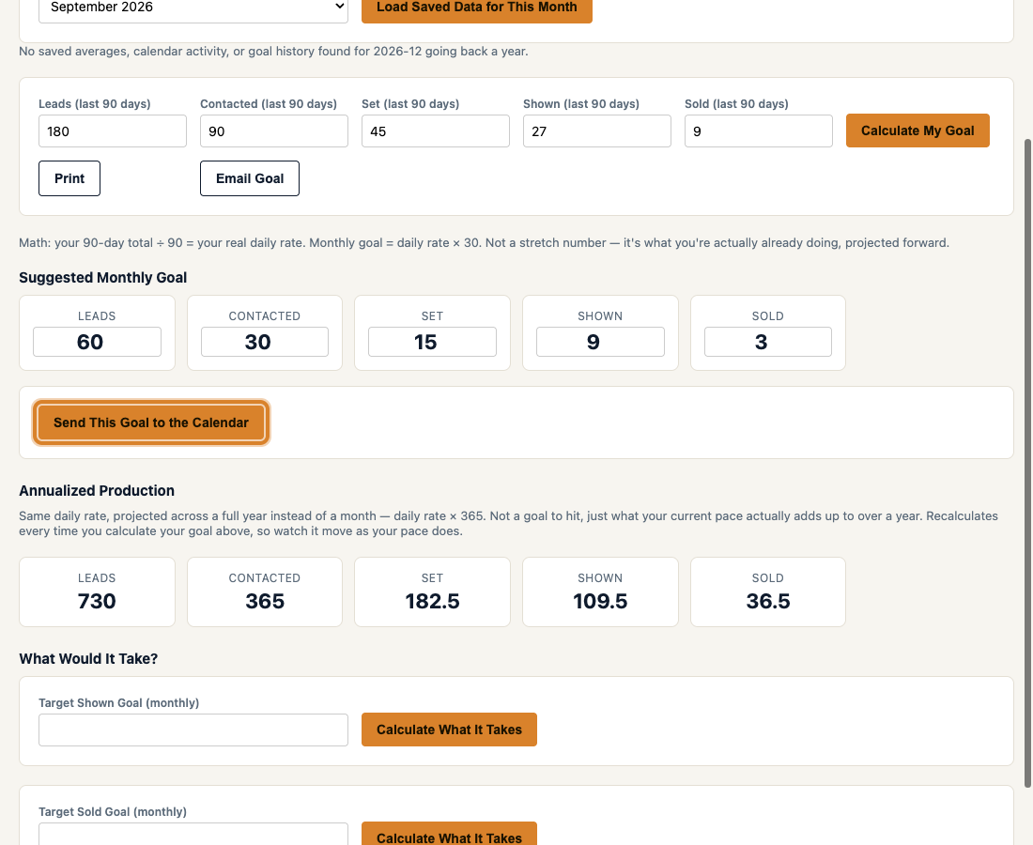Select the annualized Leads value 730

pos(97,601)
